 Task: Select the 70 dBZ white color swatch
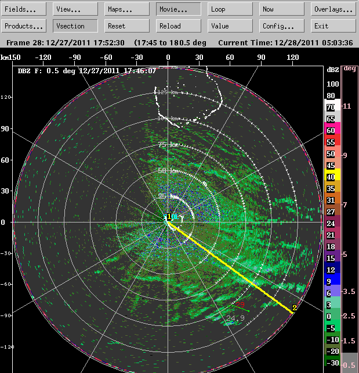point(332,105)
